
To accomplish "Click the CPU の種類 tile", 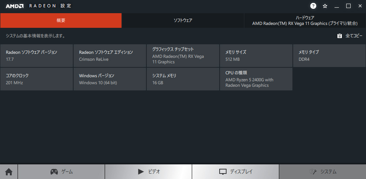I will coord(256,79).
